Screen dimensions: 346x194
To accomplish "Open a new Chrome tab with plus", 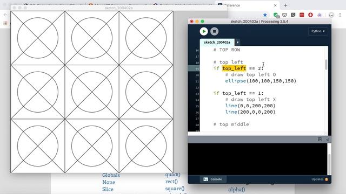I will pos(285,5).
